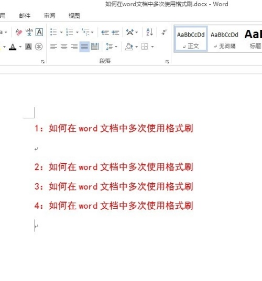Toggle Character Shading gray A
The height and width of the screenshot is (281, 262).
28,47
